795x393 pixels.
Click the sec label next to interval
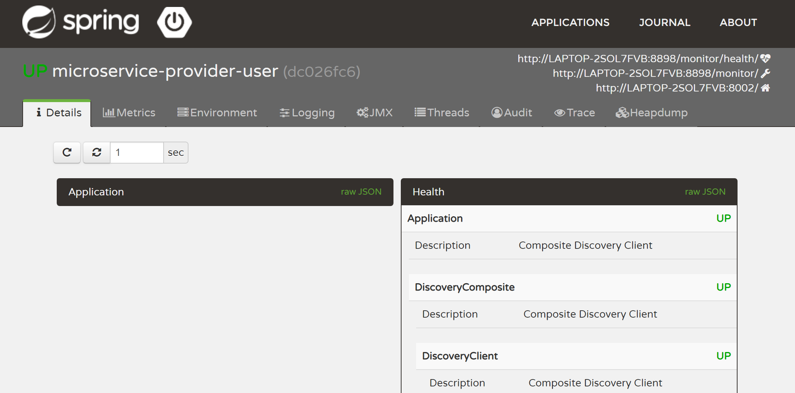tap(176, 152)
